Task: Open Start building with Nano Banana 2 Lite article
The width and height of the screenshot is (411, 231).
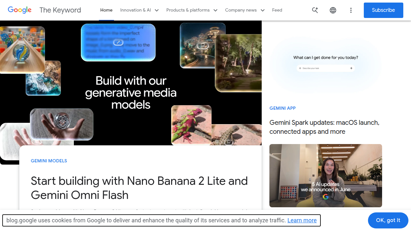Action: tap(139, 188)
